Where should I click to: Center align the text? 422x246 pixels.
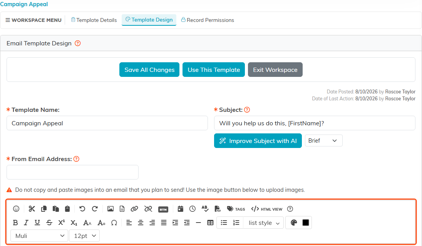141,223
